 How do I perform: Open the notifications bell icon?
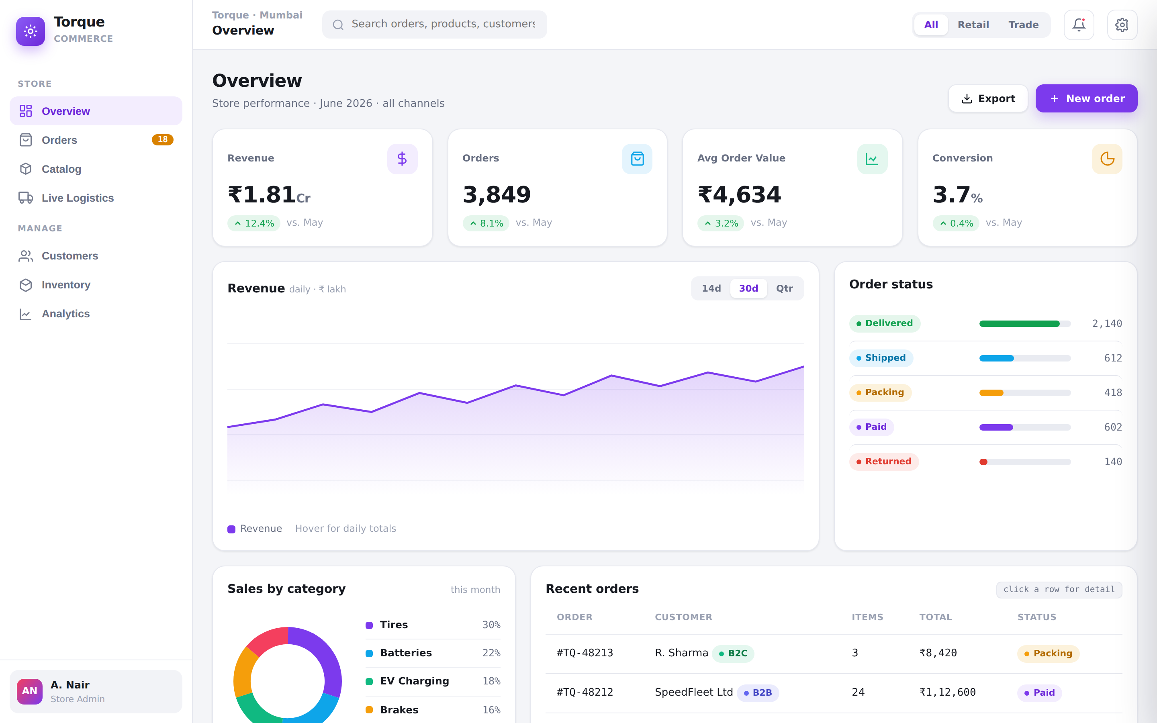tap(1079, 25)
